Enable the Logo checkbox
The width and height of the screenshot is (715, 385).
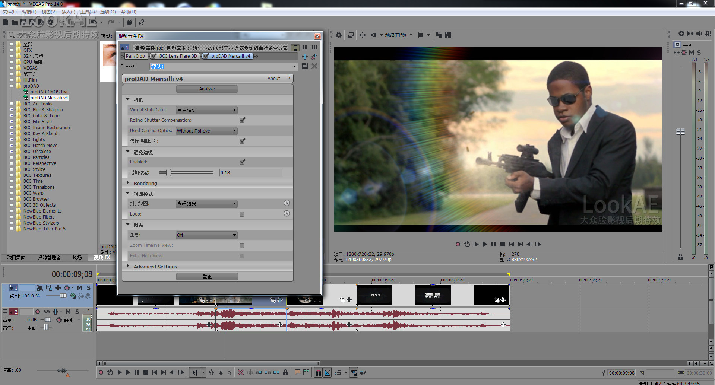click(242, 214)
